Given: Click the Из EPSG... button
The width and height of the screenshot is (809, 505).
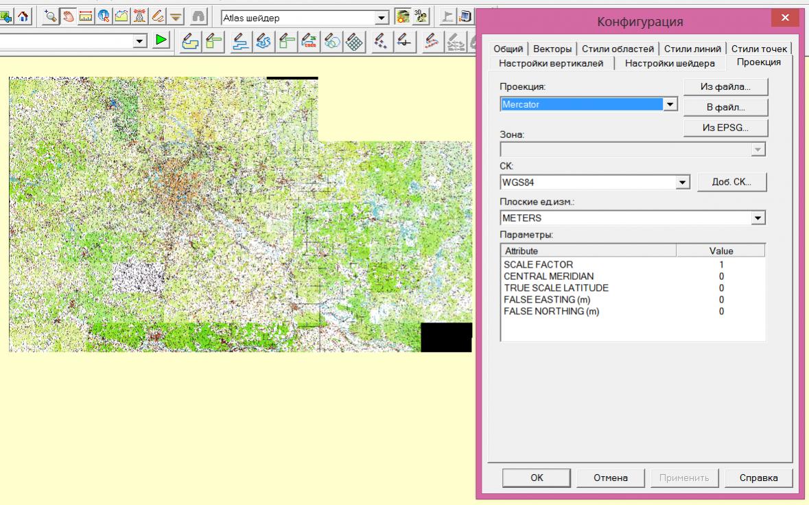Looking at the screenshot, I should point(725,128).
